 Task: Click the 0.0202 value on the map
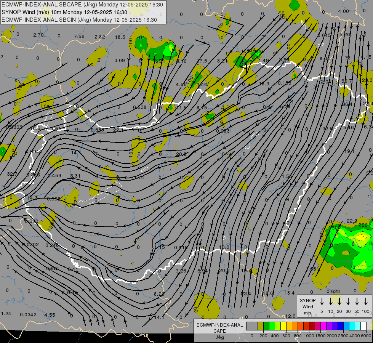click(30, 244)
